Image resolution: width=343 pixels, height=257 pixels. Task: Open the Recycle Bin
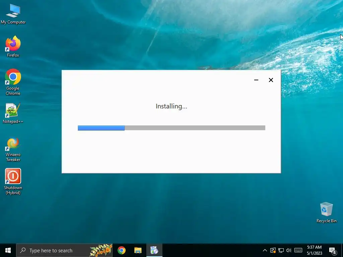pos(326,212)
